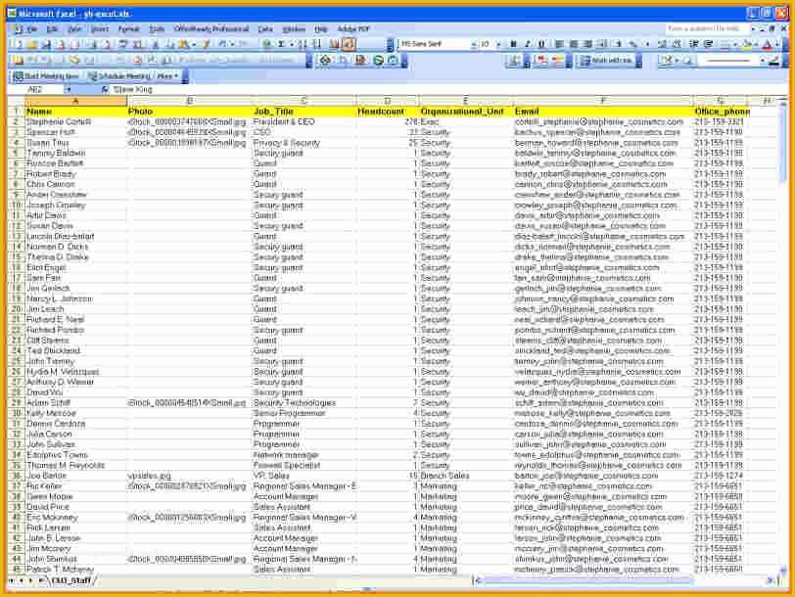Viewport: 795px width, 597px height.
Task: Click the Merge and Center icon
Action: (x=602, y=45)
